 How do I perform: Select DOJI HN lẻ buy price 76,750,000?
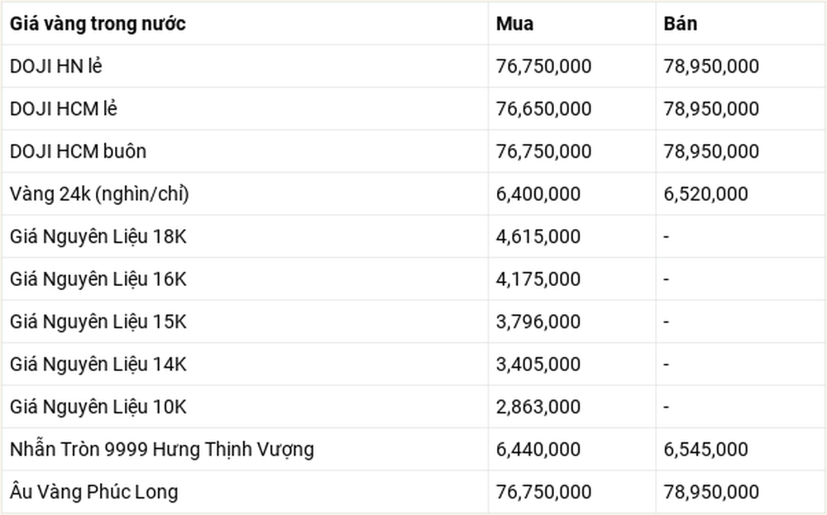point(543,66)
